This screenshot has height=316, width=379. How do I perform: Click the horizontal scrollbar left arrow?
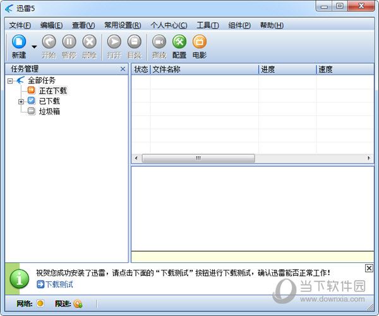pos(136,159)
